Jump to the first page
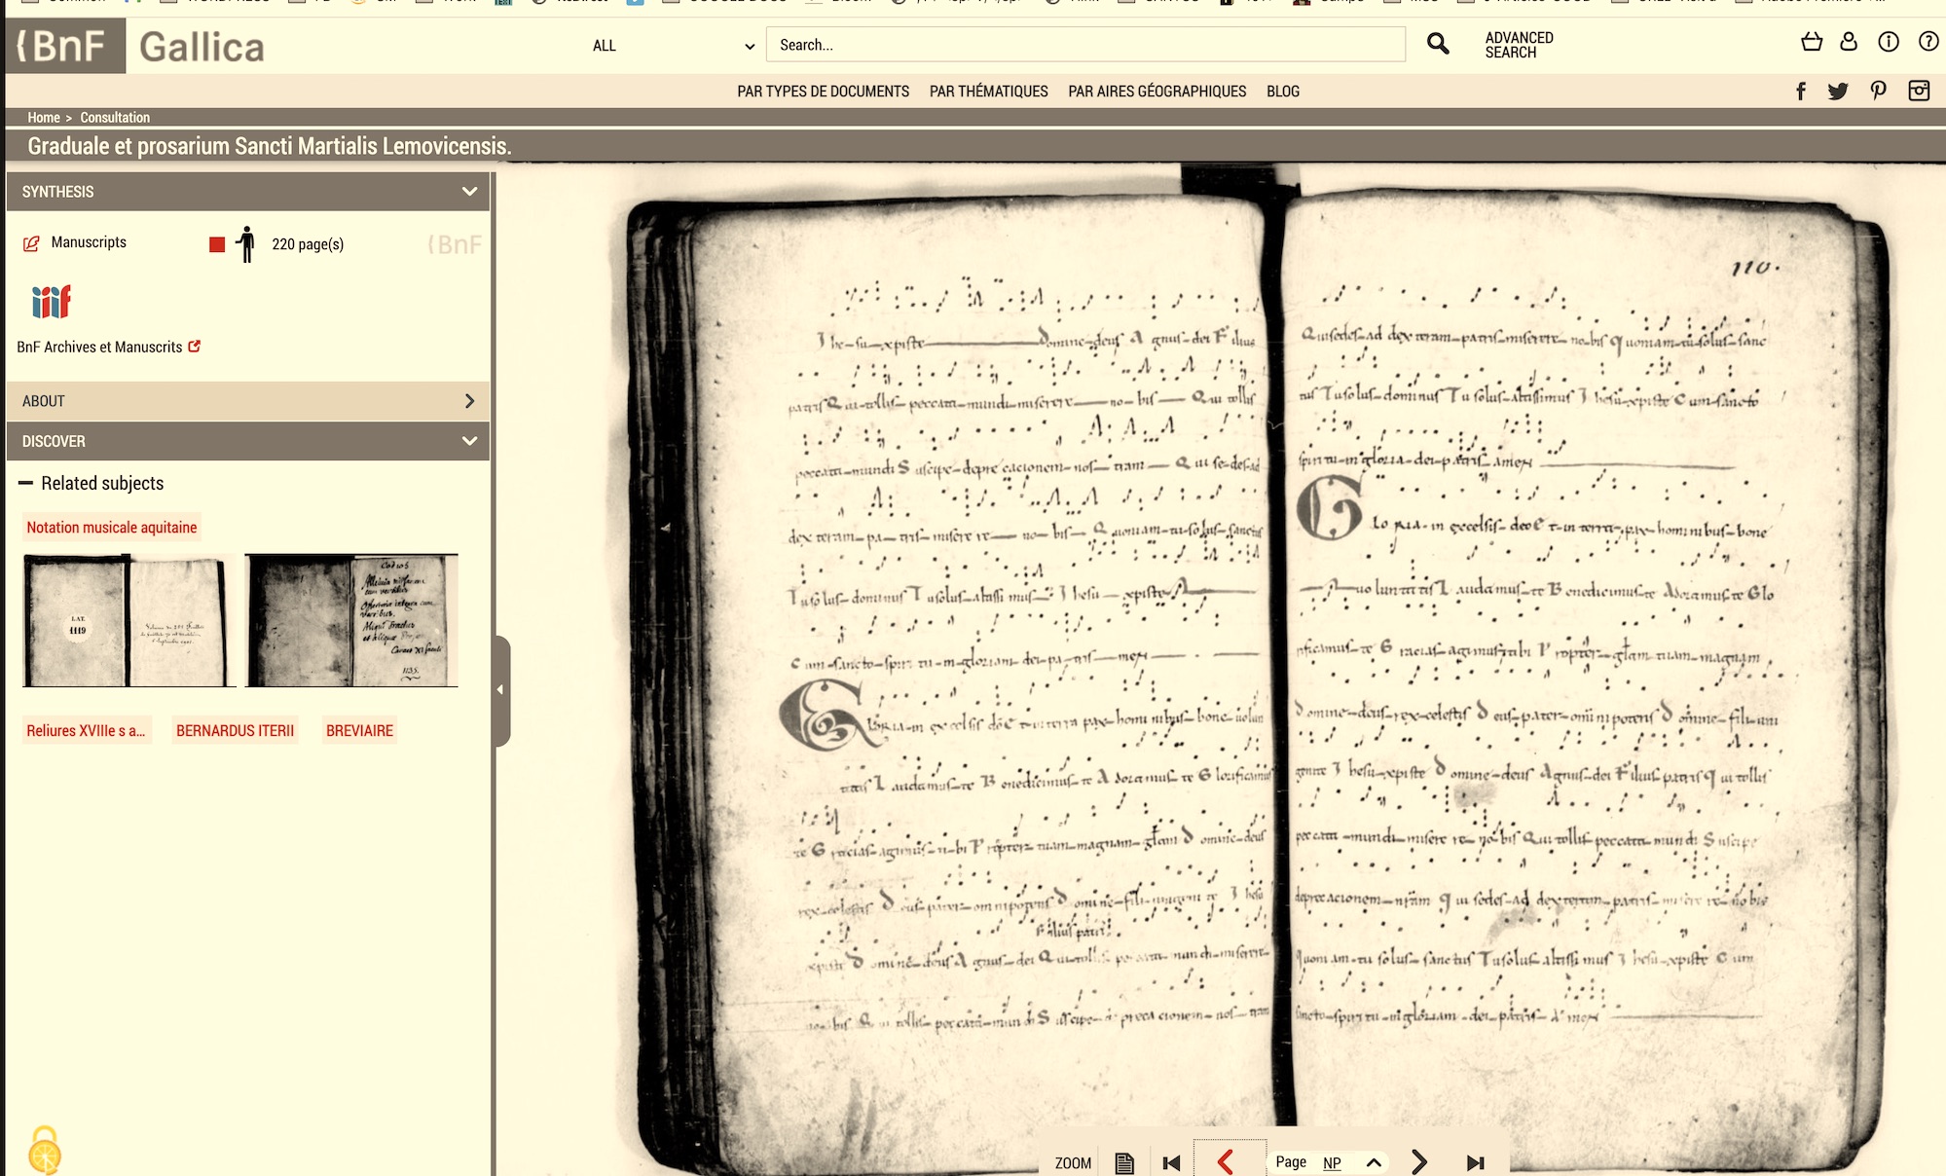This screenshot has width=1946, height=1176. (1171, 1162)
